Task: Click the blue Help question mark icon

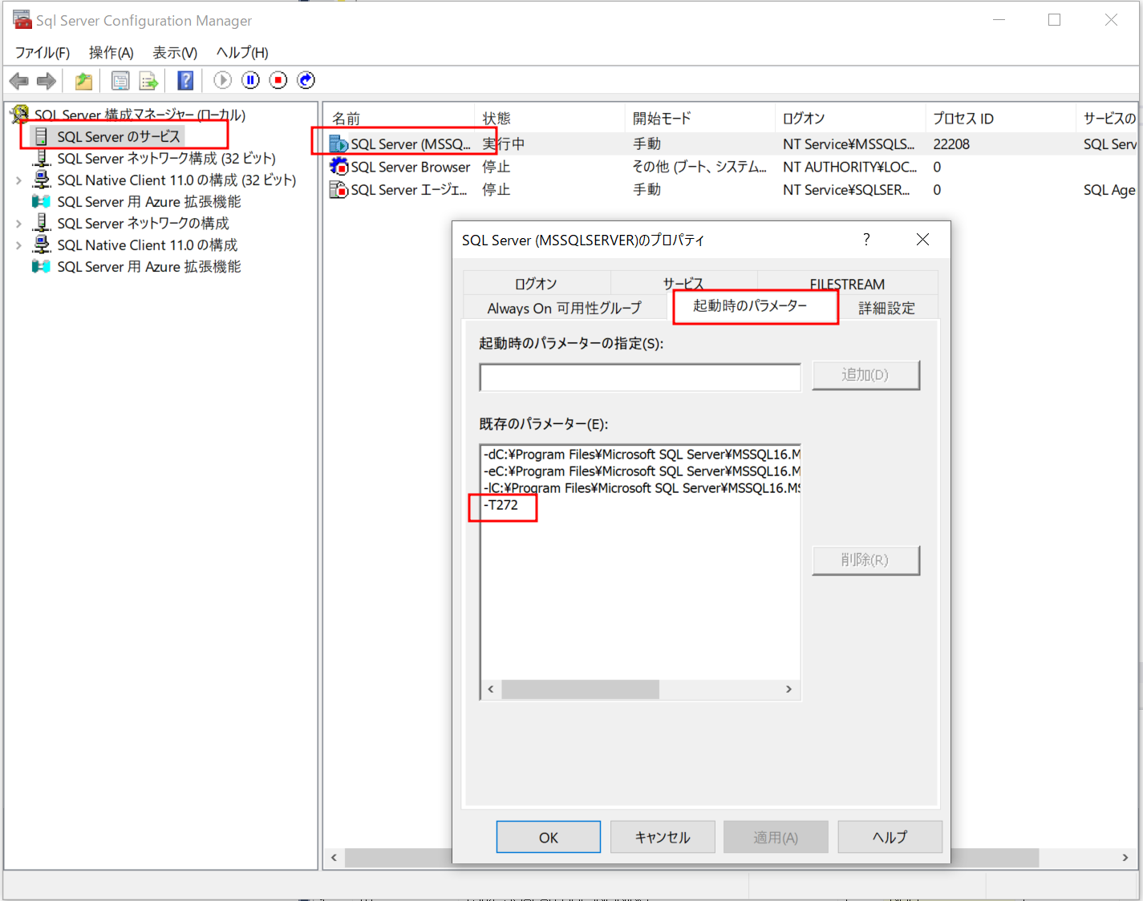Action: click(185, 80)
